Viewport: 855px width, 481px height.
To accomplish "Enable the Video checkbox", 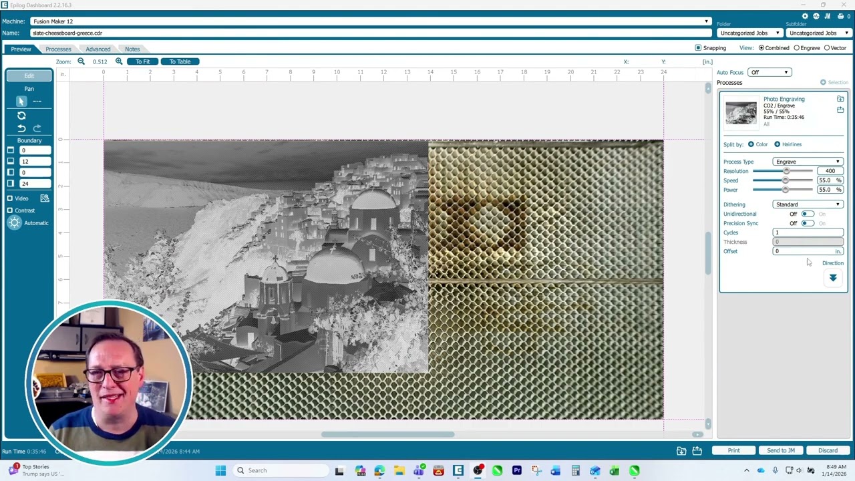I will (x=10, y=198).
